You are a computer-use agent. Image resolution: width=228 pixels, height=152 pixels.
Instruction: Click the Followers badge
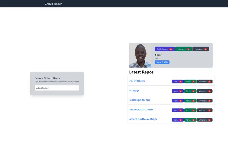pos(183,49)
